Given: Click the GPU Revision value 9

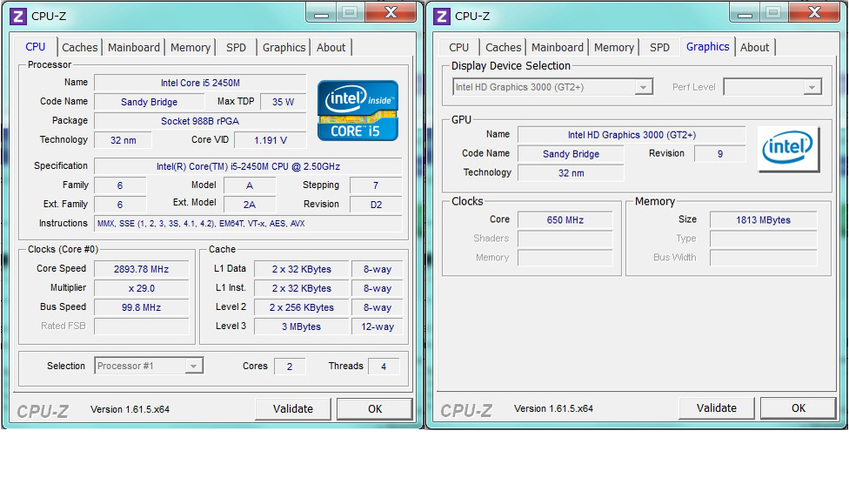Looking at the screenshot, I should click(x=719, y=154).
